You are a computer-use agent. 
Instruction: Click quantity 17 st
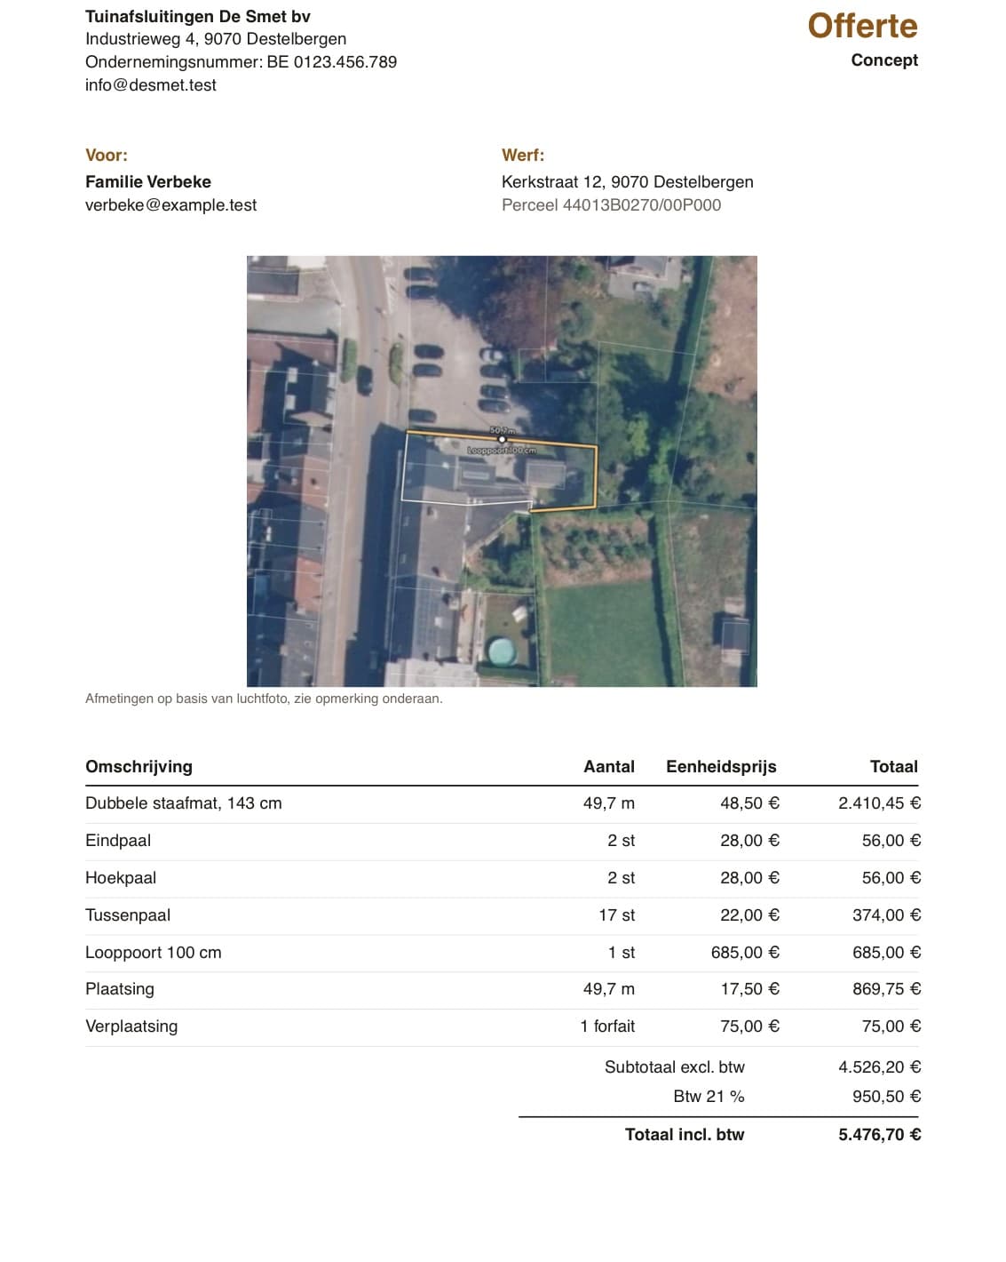tap(617, 915)
